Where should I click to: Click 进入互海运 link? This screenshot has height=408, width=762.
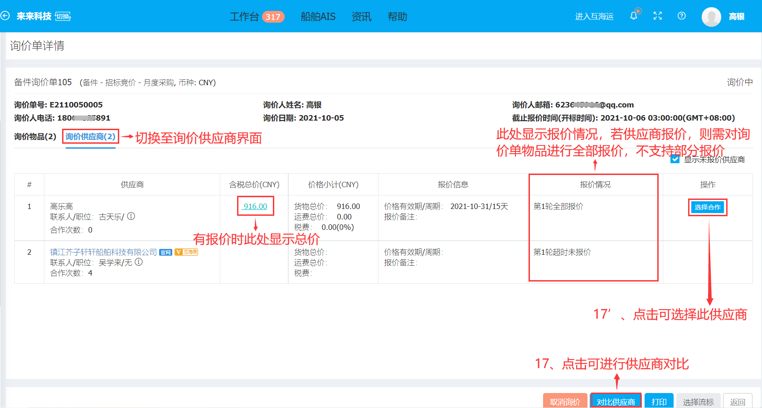[x=594, y=16]
